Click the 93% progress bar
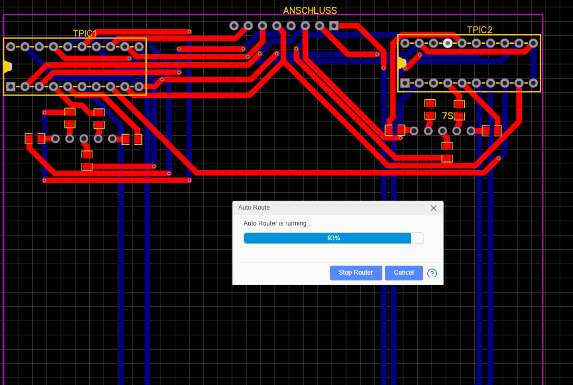 (x=333, y=238)
